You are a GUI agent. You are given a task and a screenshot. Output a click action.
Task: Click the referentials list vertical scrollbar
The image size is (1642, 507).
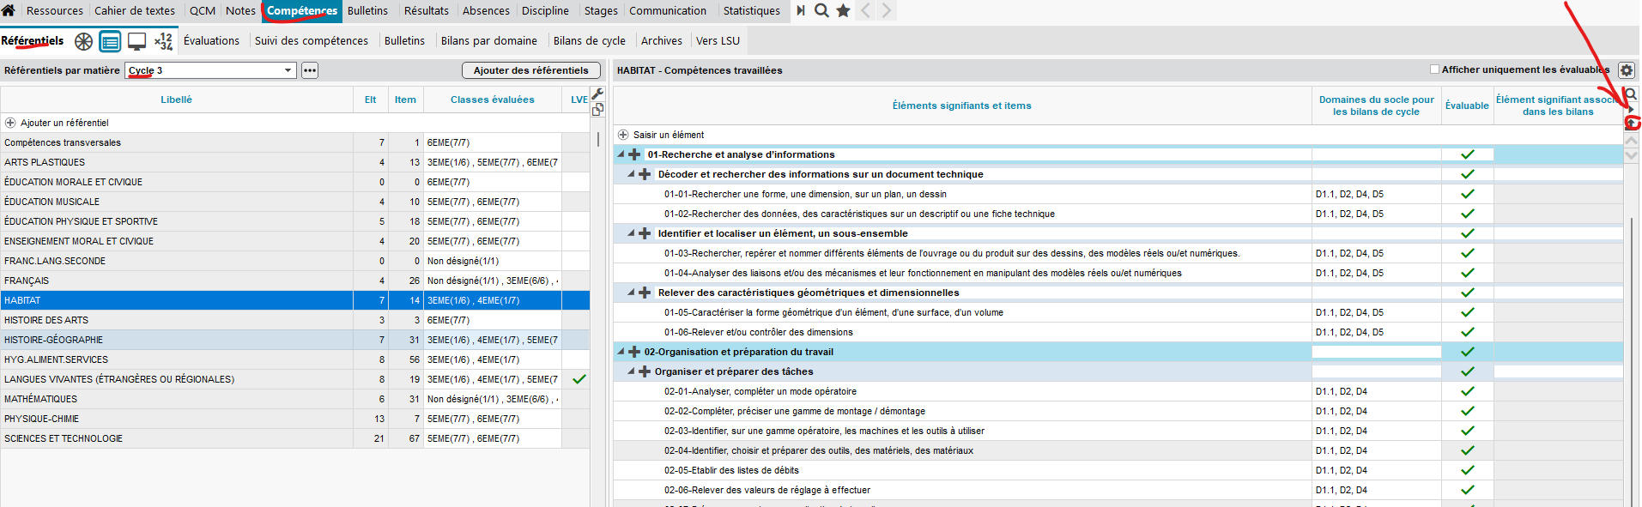[598, 138]
